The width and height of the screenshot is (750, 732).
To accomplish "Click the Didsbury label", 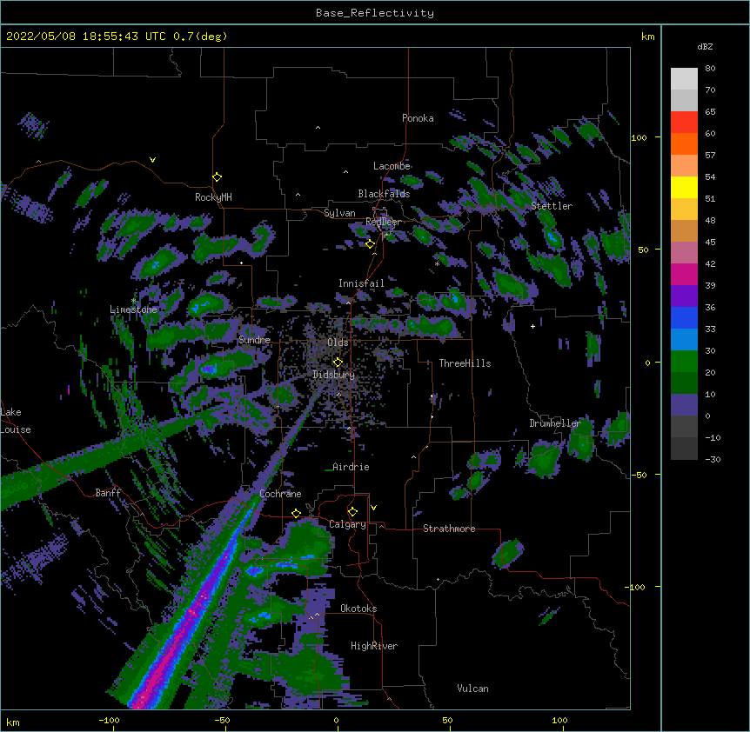I will [x=333, y=375].
